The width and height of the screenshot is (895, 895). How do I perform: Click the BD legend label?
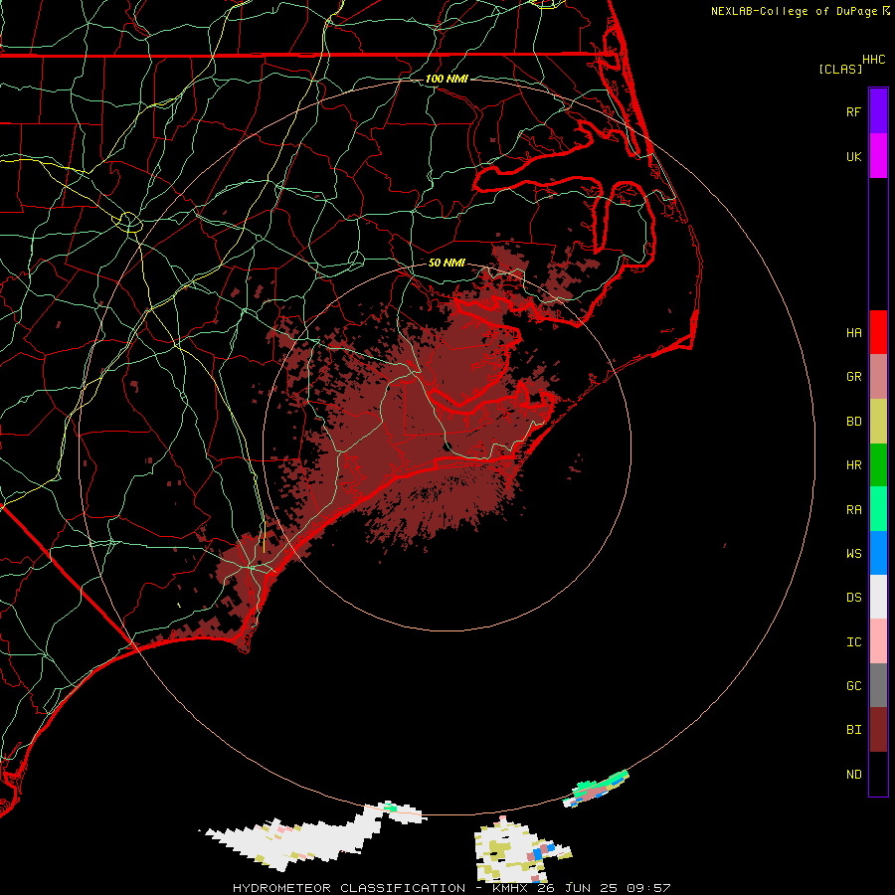pos(853,422)
